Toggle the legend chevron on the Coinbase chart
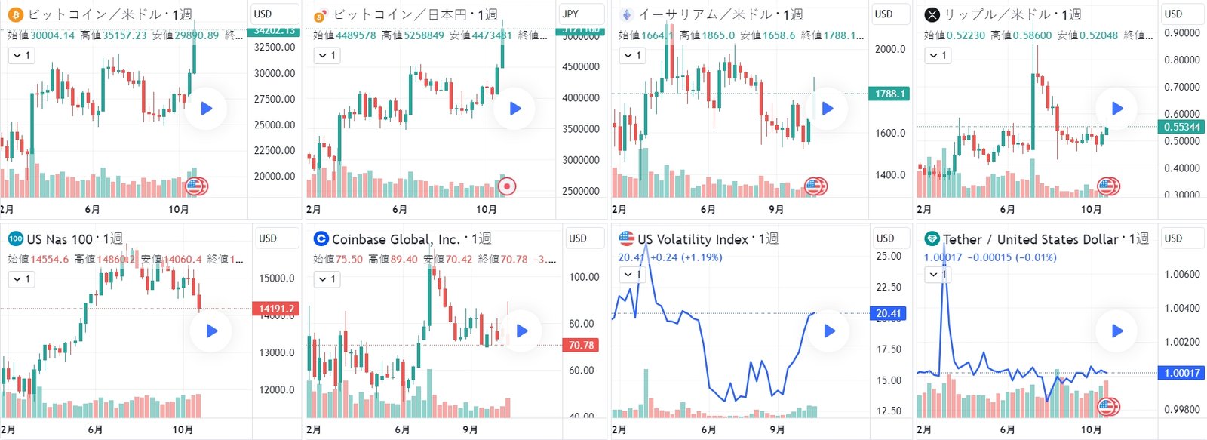 coord(327,279)
